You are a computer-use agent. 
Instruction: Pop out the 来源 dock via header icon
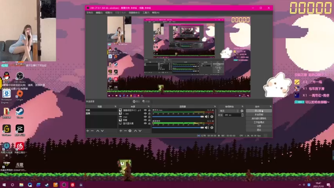pyautogui.click(x=149, y=107)
